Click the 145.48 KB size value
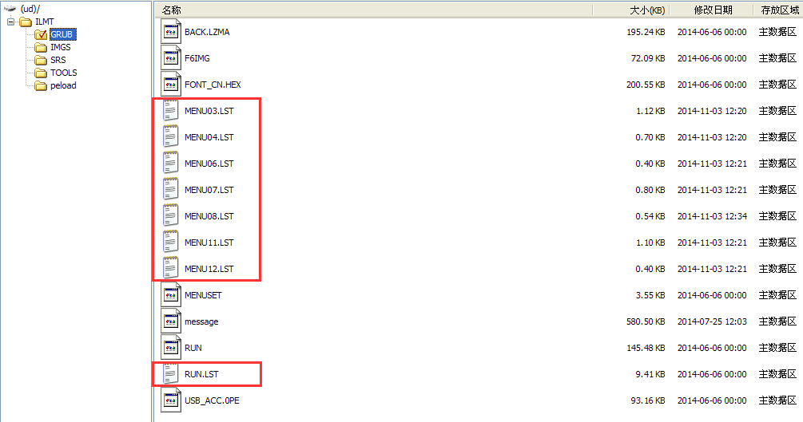The image size is (803, 422). 646,348
